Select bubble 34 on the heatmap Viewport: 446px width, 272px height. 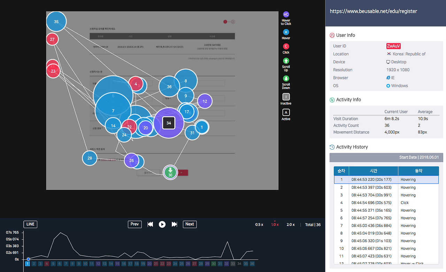tap(169, 123)
